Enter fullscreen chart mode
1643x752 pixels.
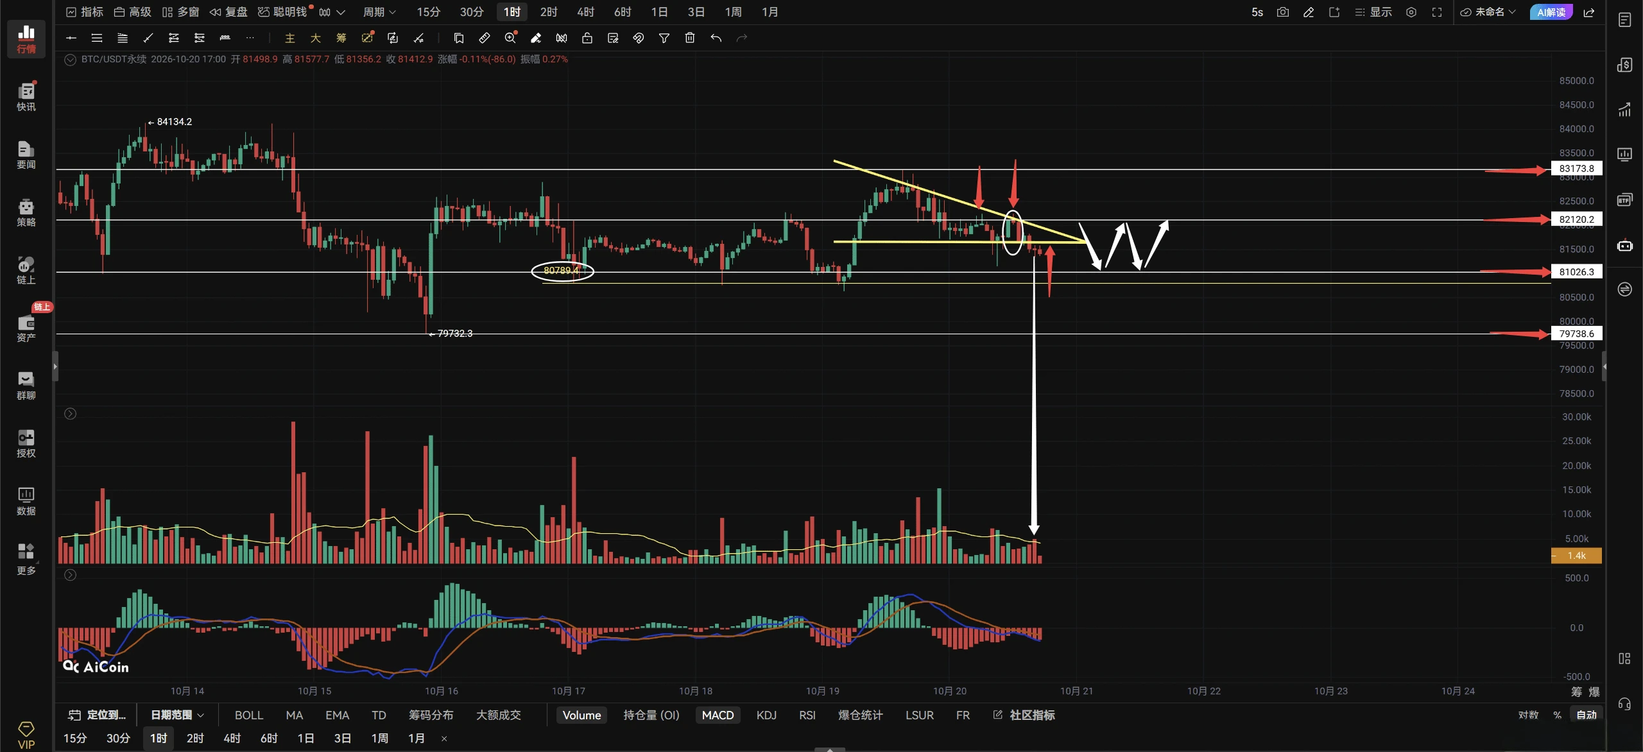1437,12
